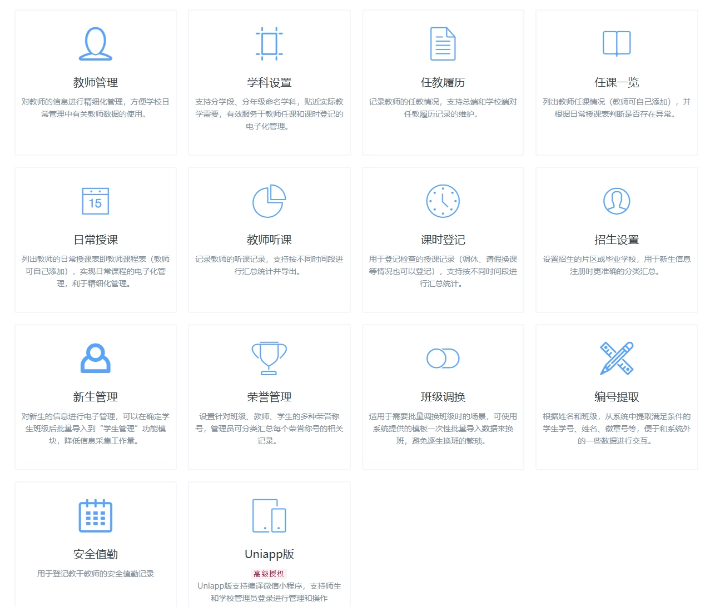Click the 教师管理 user silhouette icon
725x607 pixels.
(x=96, y=43)
